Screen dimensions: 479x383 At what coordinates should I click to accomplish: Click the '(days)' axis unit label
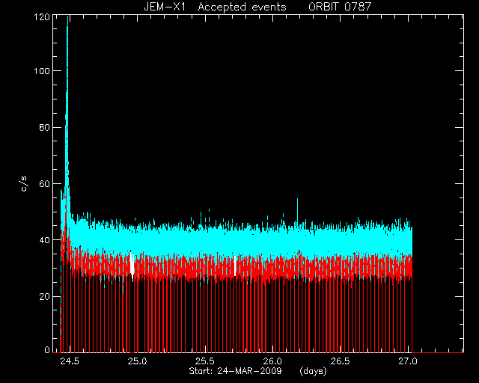click(x=313, y=371)
